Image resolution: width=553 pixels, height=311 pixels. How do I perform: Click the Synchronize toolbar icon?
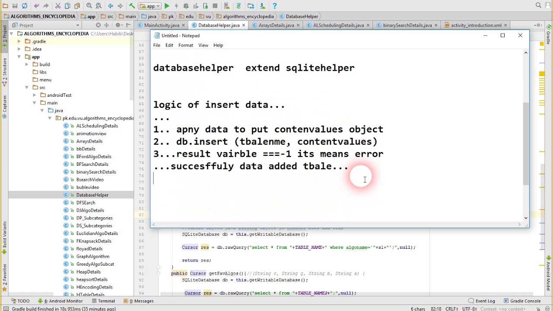25,6
